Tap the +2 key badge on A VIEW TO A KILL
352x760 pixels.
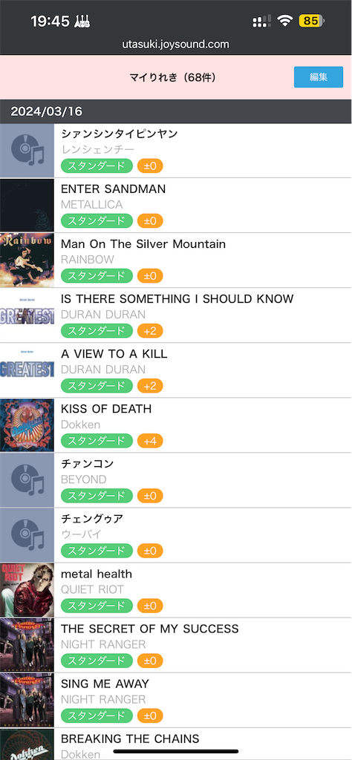[x=150, y=386]
